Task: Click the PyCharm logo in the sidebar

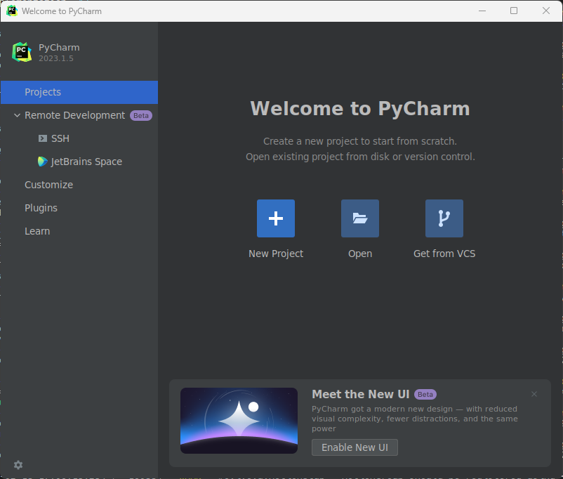Action: [22, 52]
